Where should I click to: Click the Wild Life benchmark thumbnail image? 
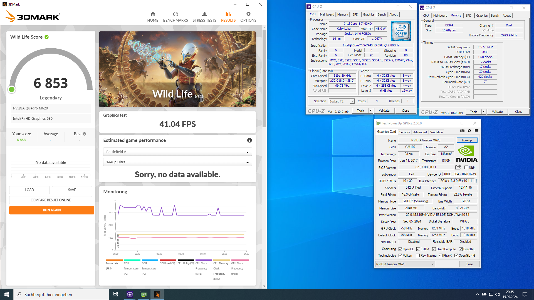pyautogui.click(x=177, y=69)
